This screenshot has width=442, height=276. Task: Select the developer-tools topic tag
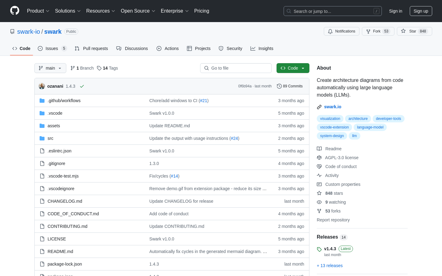(x=388, y=119)
